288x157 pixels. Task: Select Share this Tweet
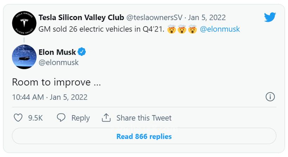point(144,118)
